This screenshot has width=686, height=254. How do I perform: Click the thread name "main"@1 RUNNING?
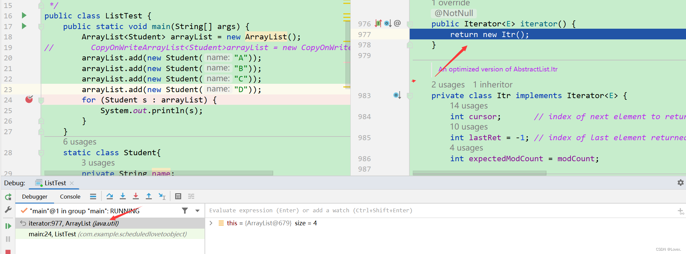(x=84, y=211)
